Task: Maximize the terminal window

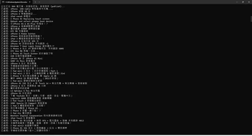Action: tap(243, 2)
